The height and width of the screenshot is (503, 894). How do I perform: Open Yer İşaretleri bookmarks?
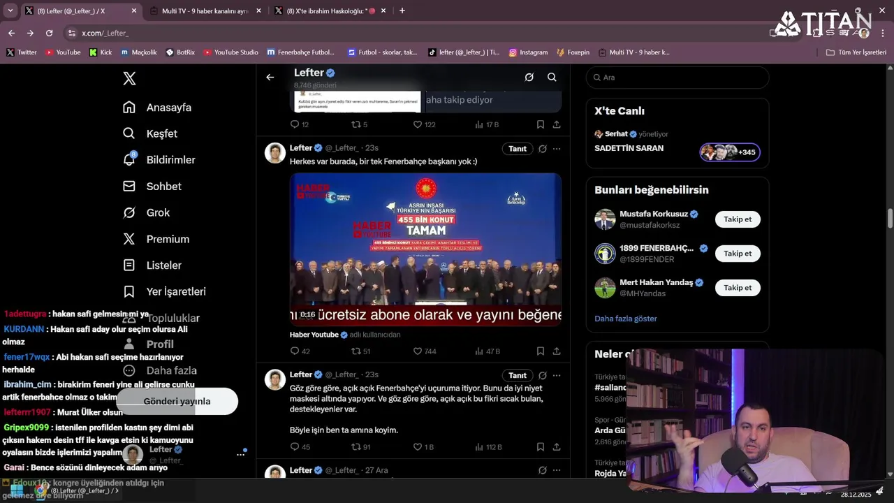coord(164,291)
